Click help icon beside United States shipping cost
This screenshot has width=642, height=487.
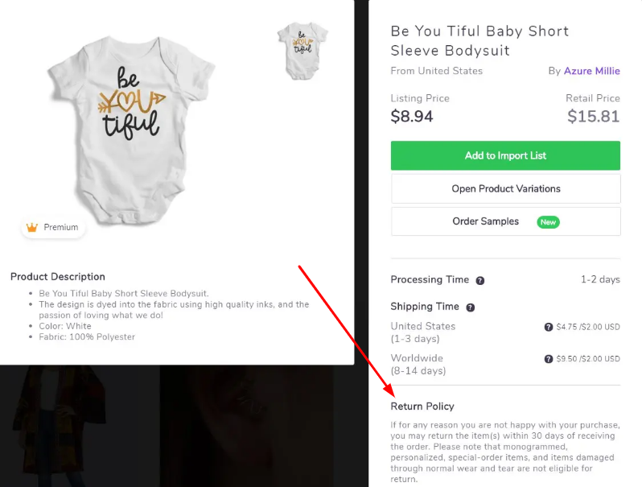click(x=549, y=328)
